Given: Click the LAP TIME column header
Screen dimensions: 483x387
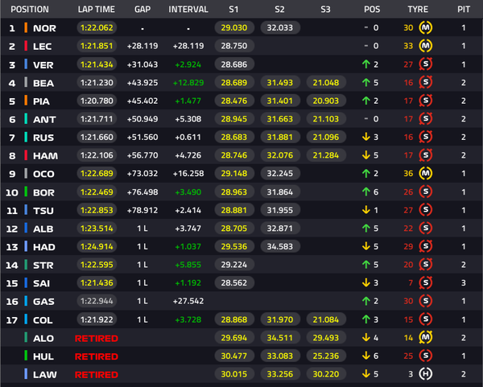Looking at the screenshot, I should coord(97,10).
